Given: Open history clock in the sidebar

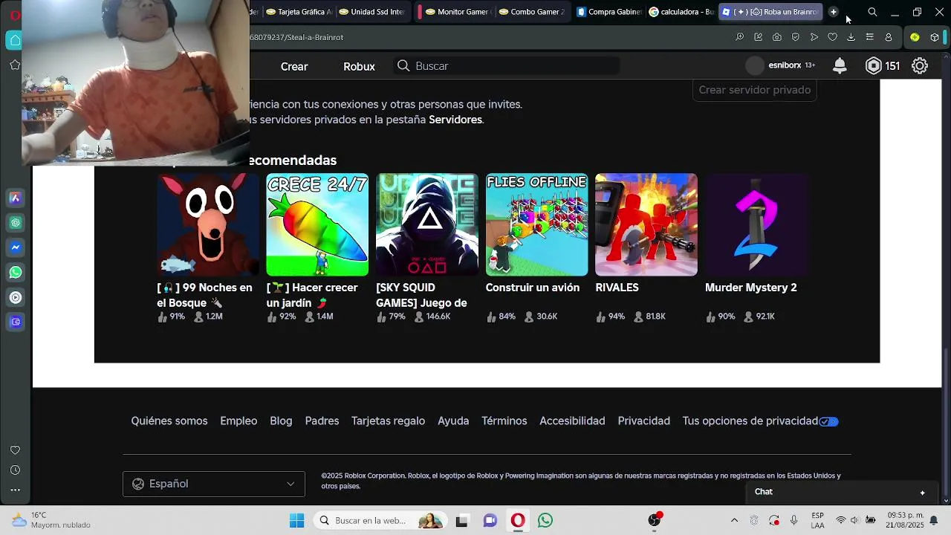Looking at the screenshot, I should pyautogui.click(x=15, y=470).
